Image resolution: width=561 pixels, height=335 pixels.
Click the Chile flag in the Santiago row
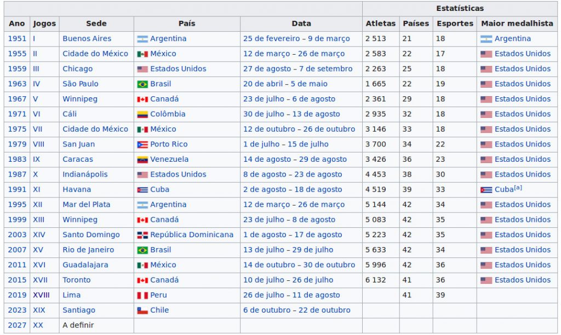(x=142, y=310)
